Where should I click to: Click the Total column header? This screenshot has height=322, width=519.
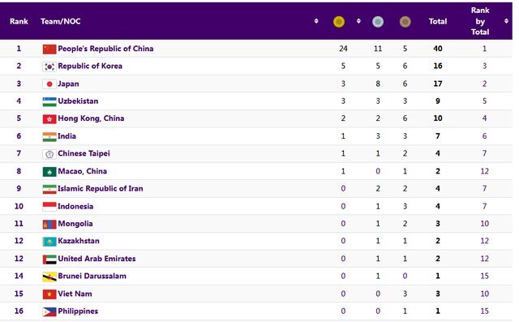(x=438, y=22)
